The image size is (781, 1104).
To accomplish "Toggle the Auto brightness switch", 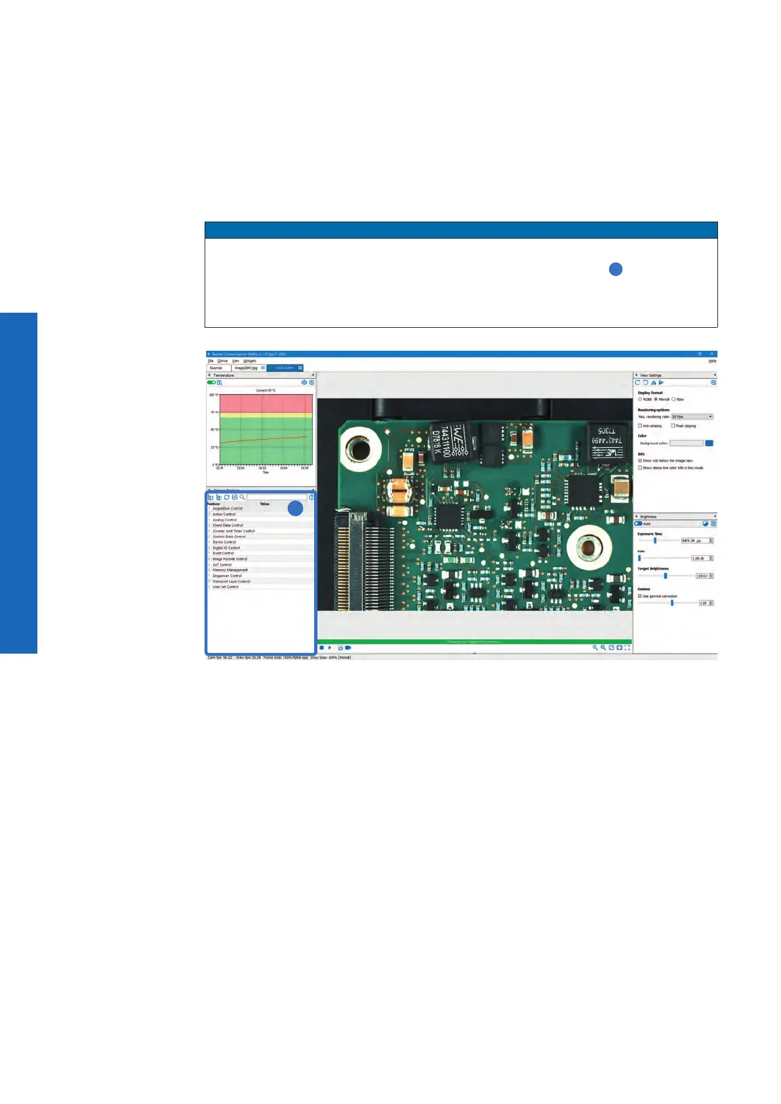I will [638, 524].
